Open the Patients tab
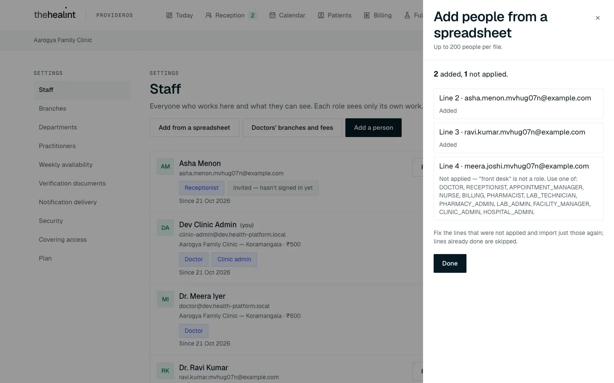 tap(335, 15)
